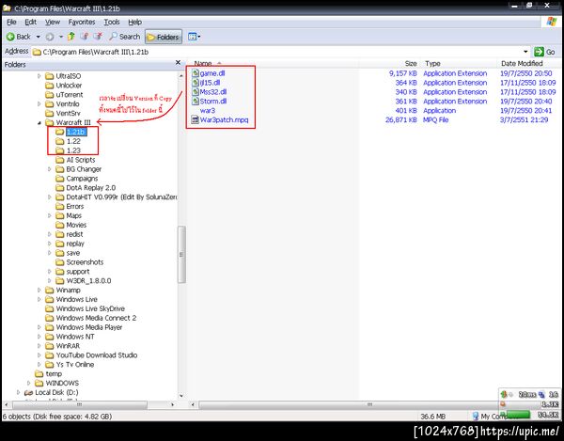
Task: Open the Help menu
Action: click(134, 23)
